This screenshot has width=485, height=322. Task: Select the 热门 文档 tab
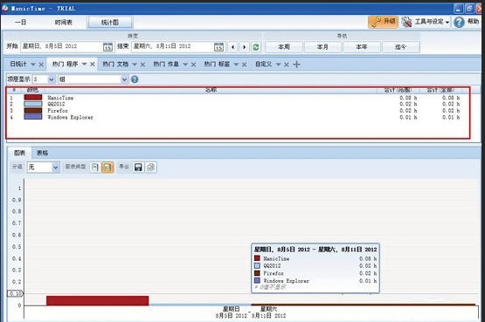[115, 64]
